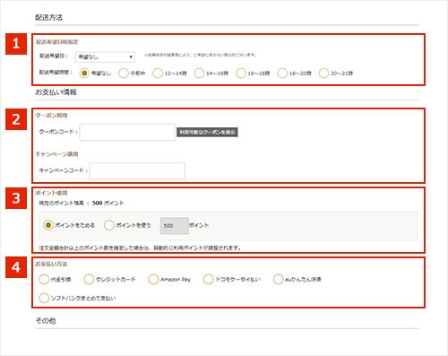The height and width of the screenshot is (356, 448).
Task: Select 希望なし delivery time radio
Action: coord(84,73)
